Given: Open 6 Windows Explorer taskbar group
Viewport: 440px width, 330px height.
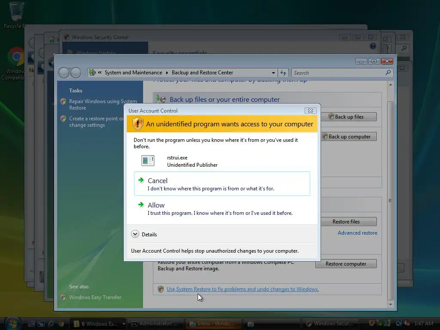Looking at the screenshot, I should coord(98,324).
